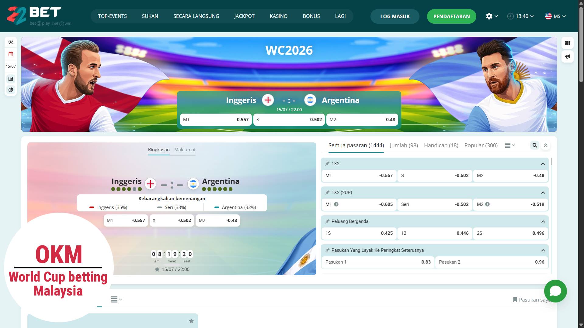Bet on M2 -0.48 in the banner
The height and width of the screenshot is (328, 584).
tap(362, 120)
